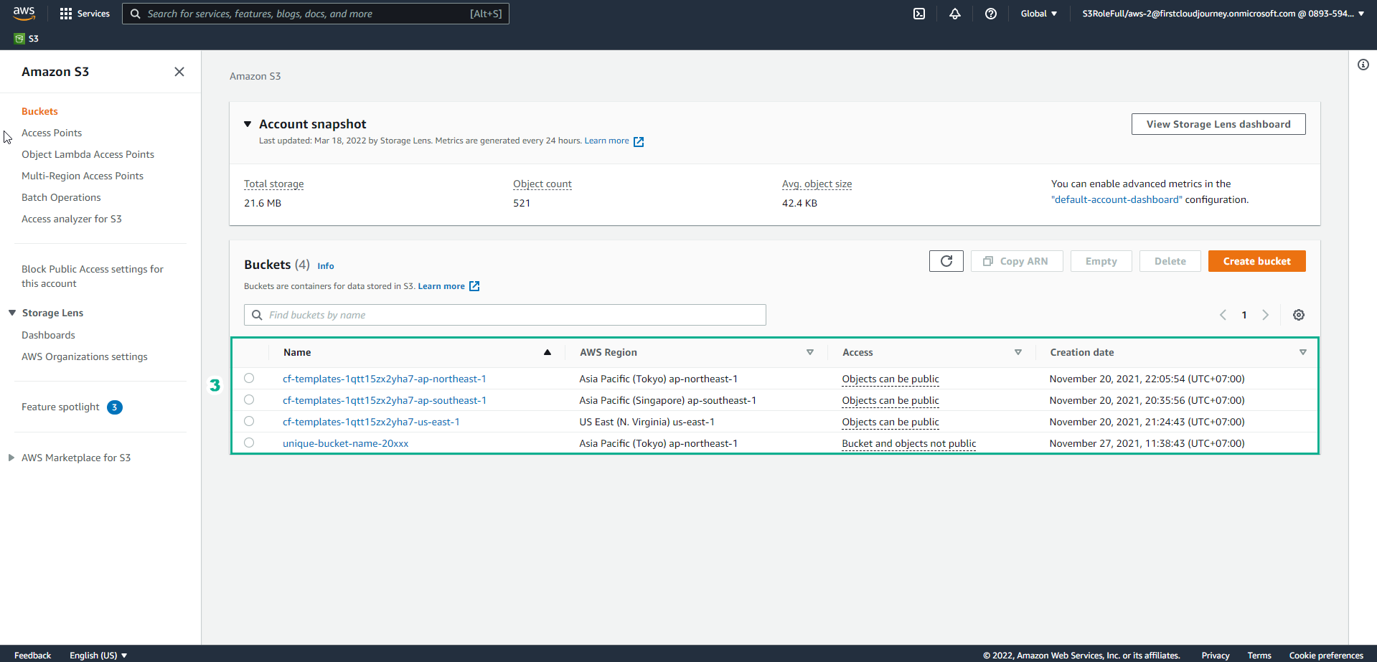Click Bucket and objects not public access text

point(908,443)
